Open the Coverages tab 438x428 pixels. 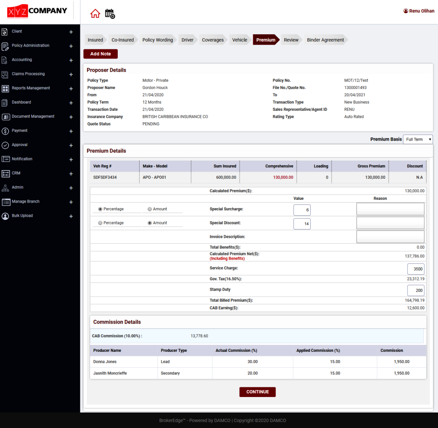point(213,40)
